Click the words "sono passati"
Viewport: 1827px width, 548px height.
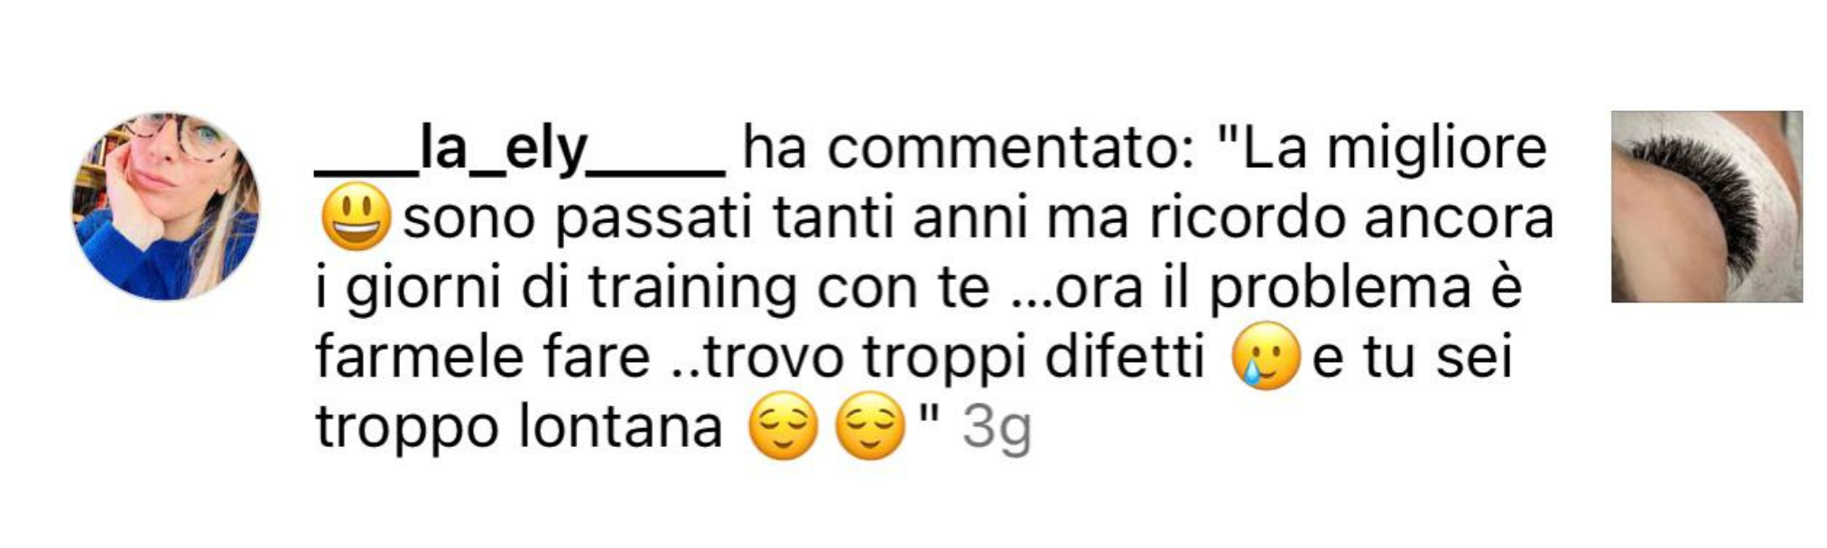(577, 219)
